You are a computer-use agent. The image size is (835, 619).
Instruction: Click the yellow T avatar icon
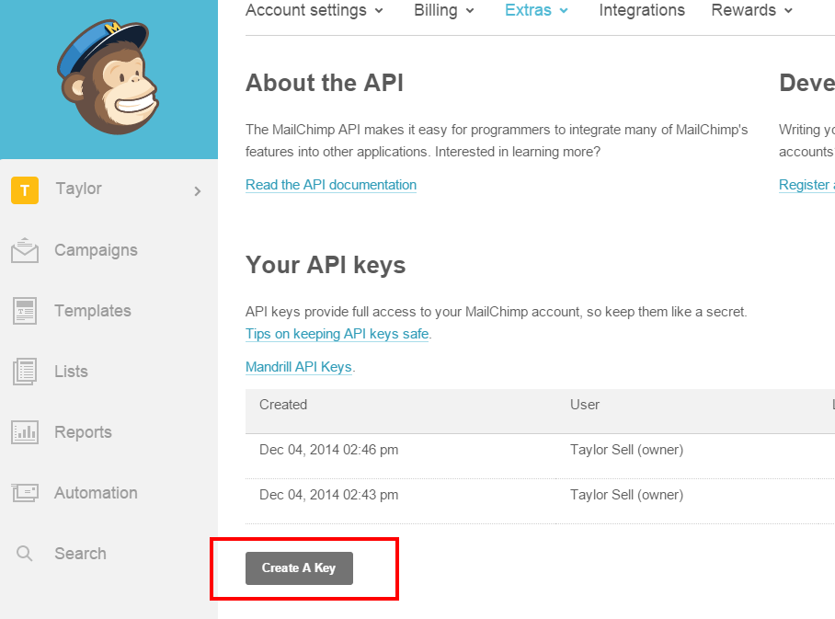(25, 190)
